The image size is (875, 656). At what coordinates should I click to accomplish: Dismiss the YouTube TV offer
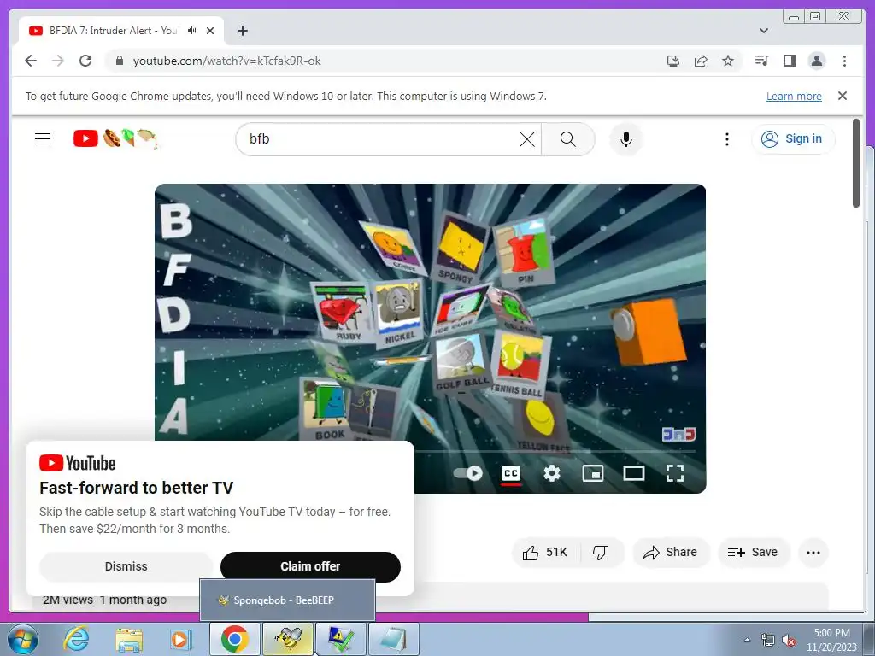coord(126,566)
